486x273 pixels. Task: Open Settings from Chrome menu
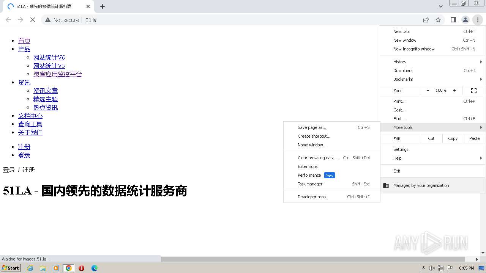432,149
